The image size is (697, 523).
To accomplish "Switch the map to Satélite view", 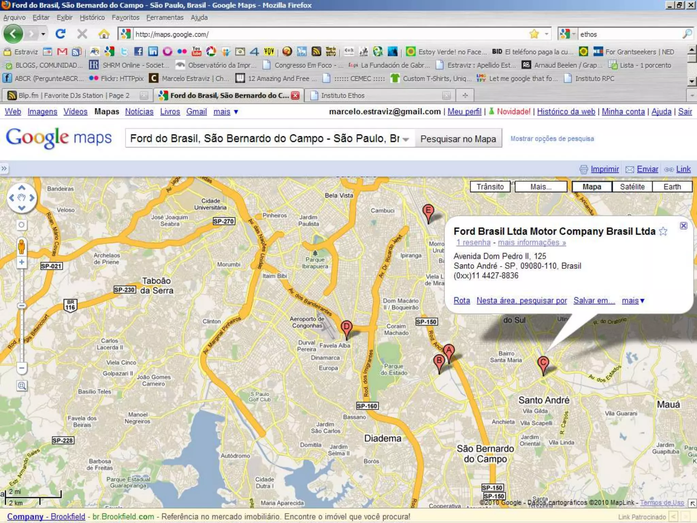I will (632, 187).
